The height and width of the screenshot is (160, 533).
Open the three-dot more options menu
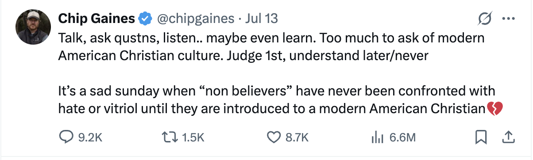(x=507, y=19)
